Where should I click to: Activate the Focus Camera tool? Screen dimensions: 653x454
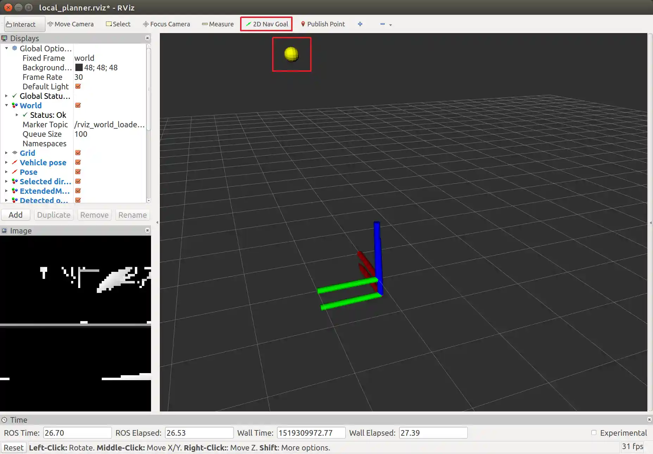[166, 24]
